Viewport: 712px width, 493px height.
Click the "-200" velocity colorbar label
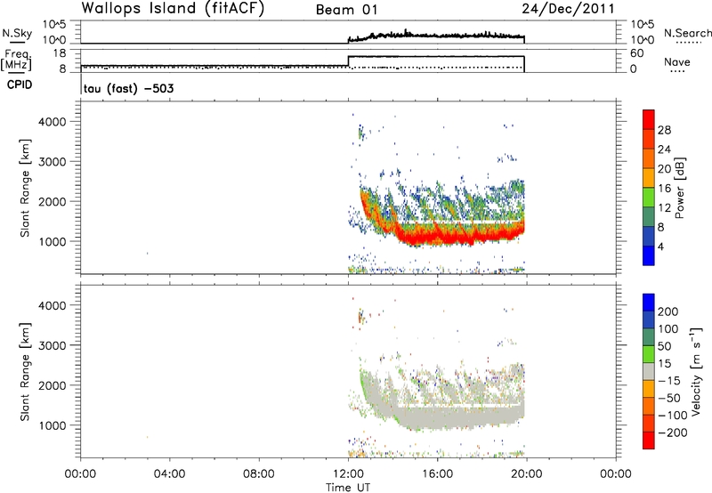[673, 432]
